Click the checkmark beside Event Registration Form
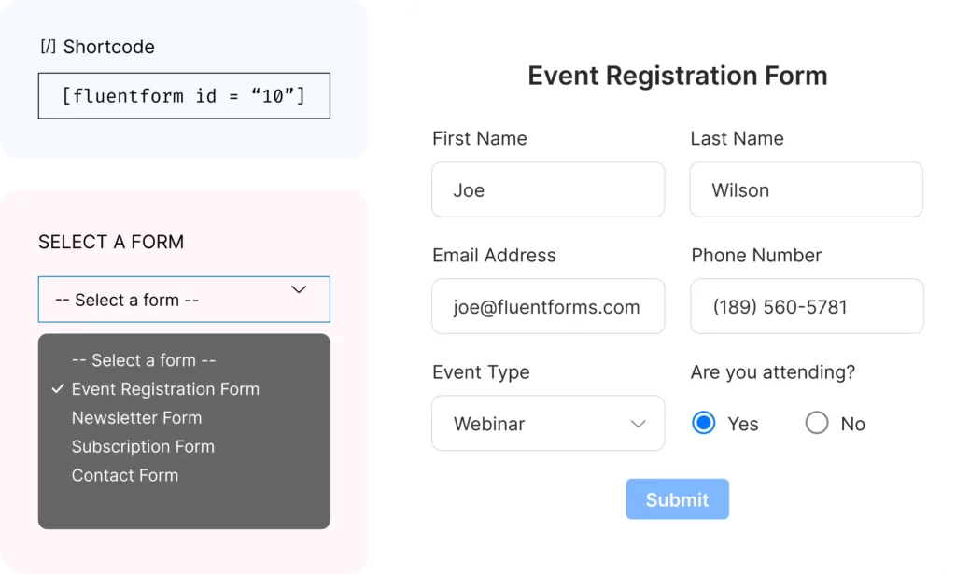The height and width of the screenshot is (574, 956). point(58,389)
